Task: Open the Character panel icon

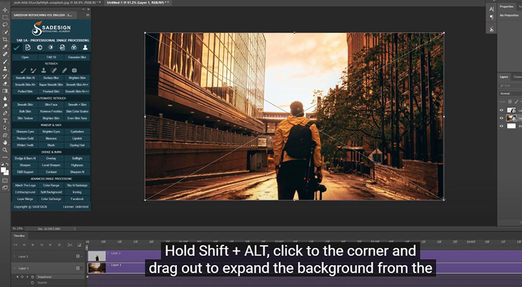Action: (x=492, y=9)
